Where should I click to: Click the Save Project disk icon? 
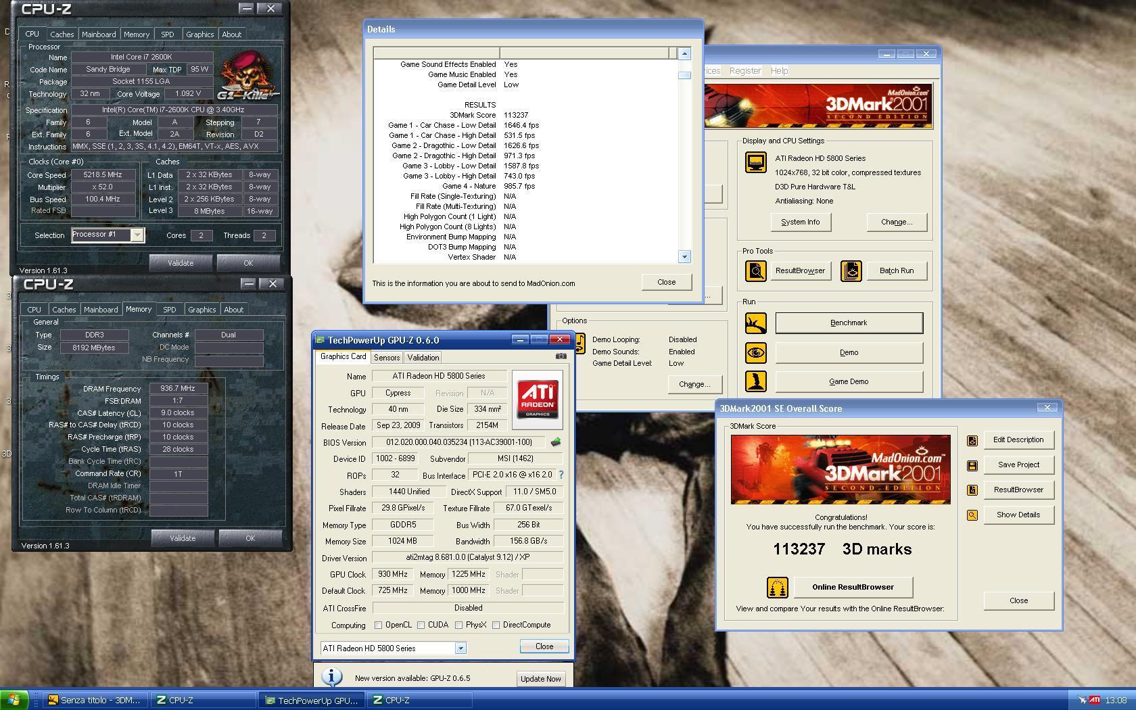(x=972, y=465)
